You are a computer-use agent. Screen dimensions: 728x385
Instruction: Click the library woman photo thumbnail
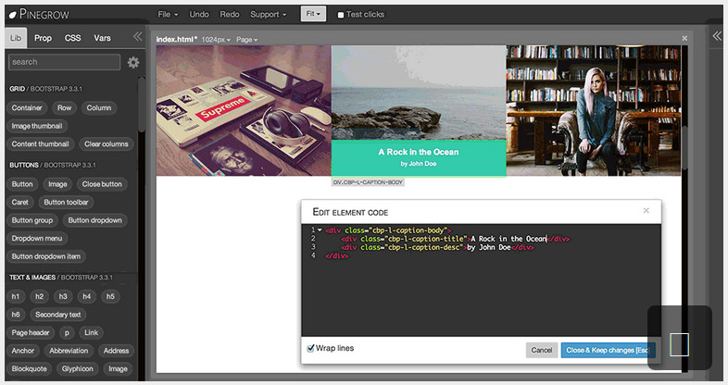tap(594, 110)
